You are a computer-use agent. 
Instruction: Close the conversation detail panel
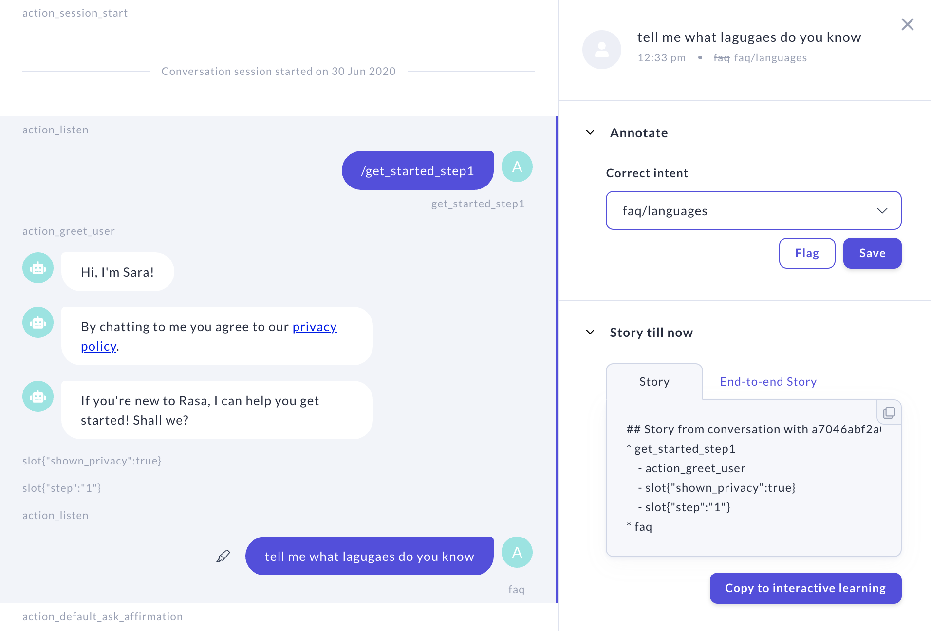click(x=907, y=24)
